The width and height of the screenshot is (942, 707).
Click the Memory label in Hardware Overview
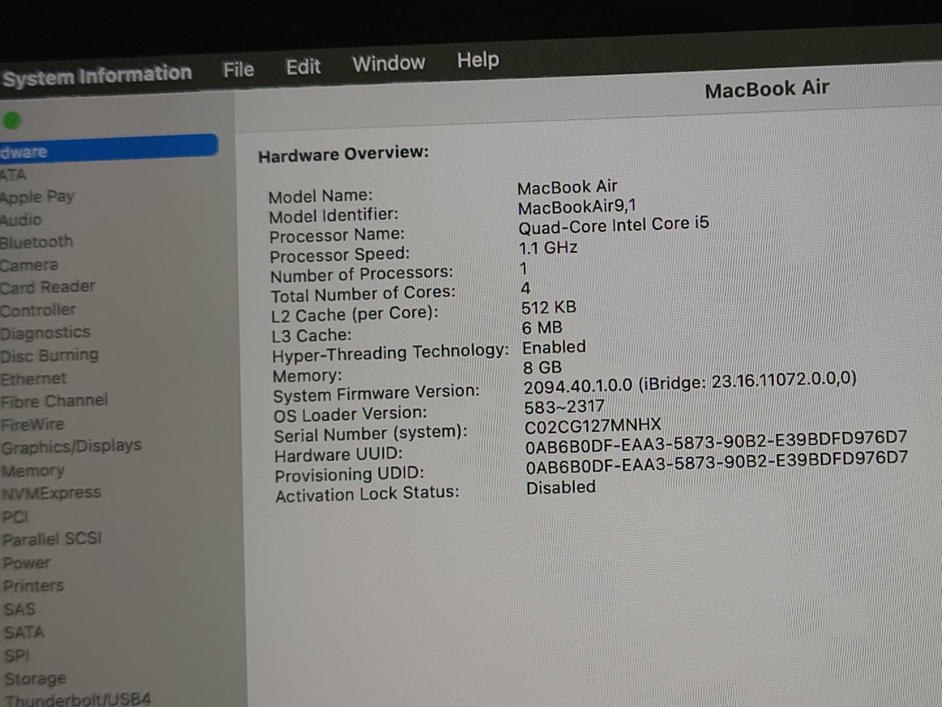(x=307, y=376)
